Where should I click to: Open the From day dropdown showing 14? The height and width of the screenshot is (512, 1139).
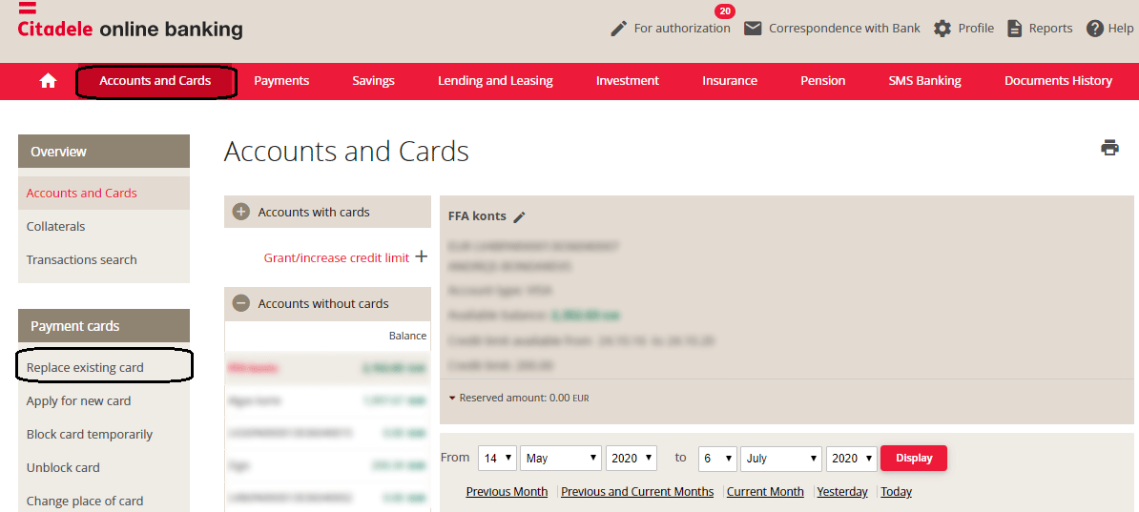(497, 459)
